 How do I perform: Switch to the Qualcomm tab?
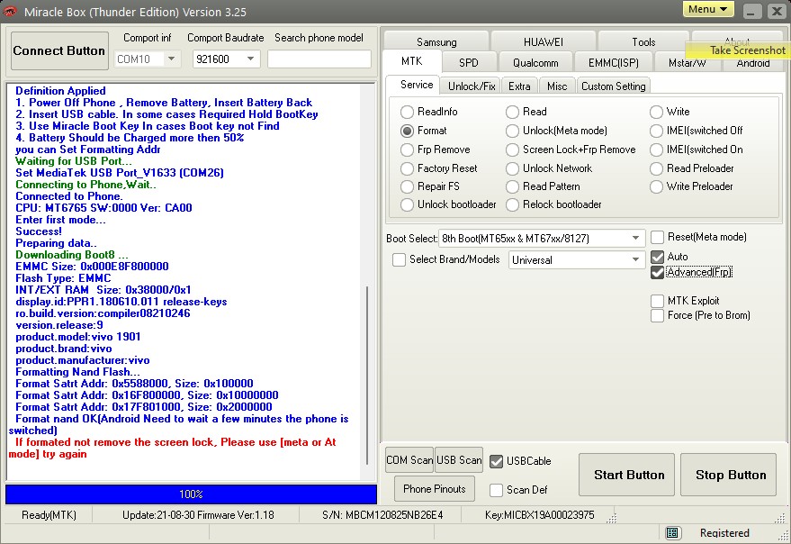point(535,63)
